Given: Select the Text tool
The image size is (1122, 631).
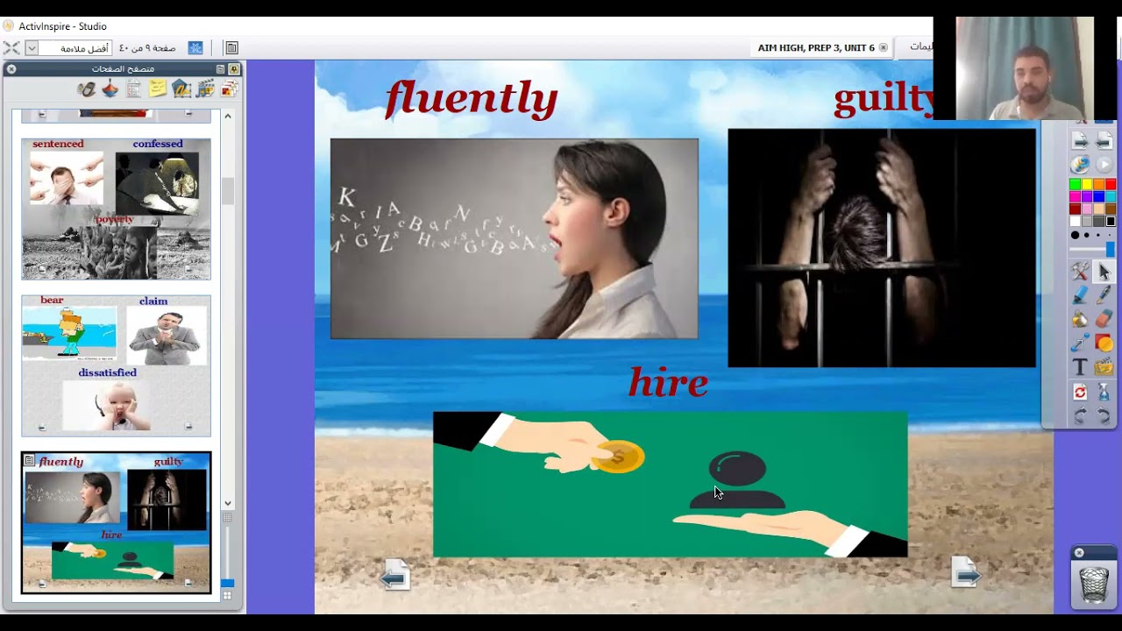Looking at the screenshot, I should point(1080,367).
